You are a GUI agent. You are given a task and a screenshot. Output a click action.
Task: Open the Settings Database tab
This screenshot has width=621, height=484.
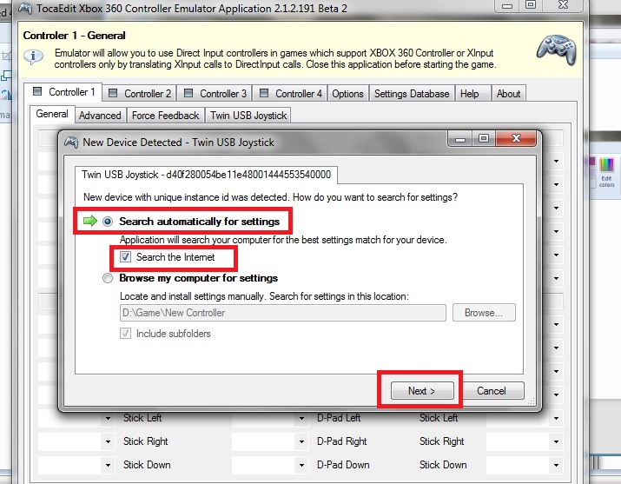pos(412,94)
